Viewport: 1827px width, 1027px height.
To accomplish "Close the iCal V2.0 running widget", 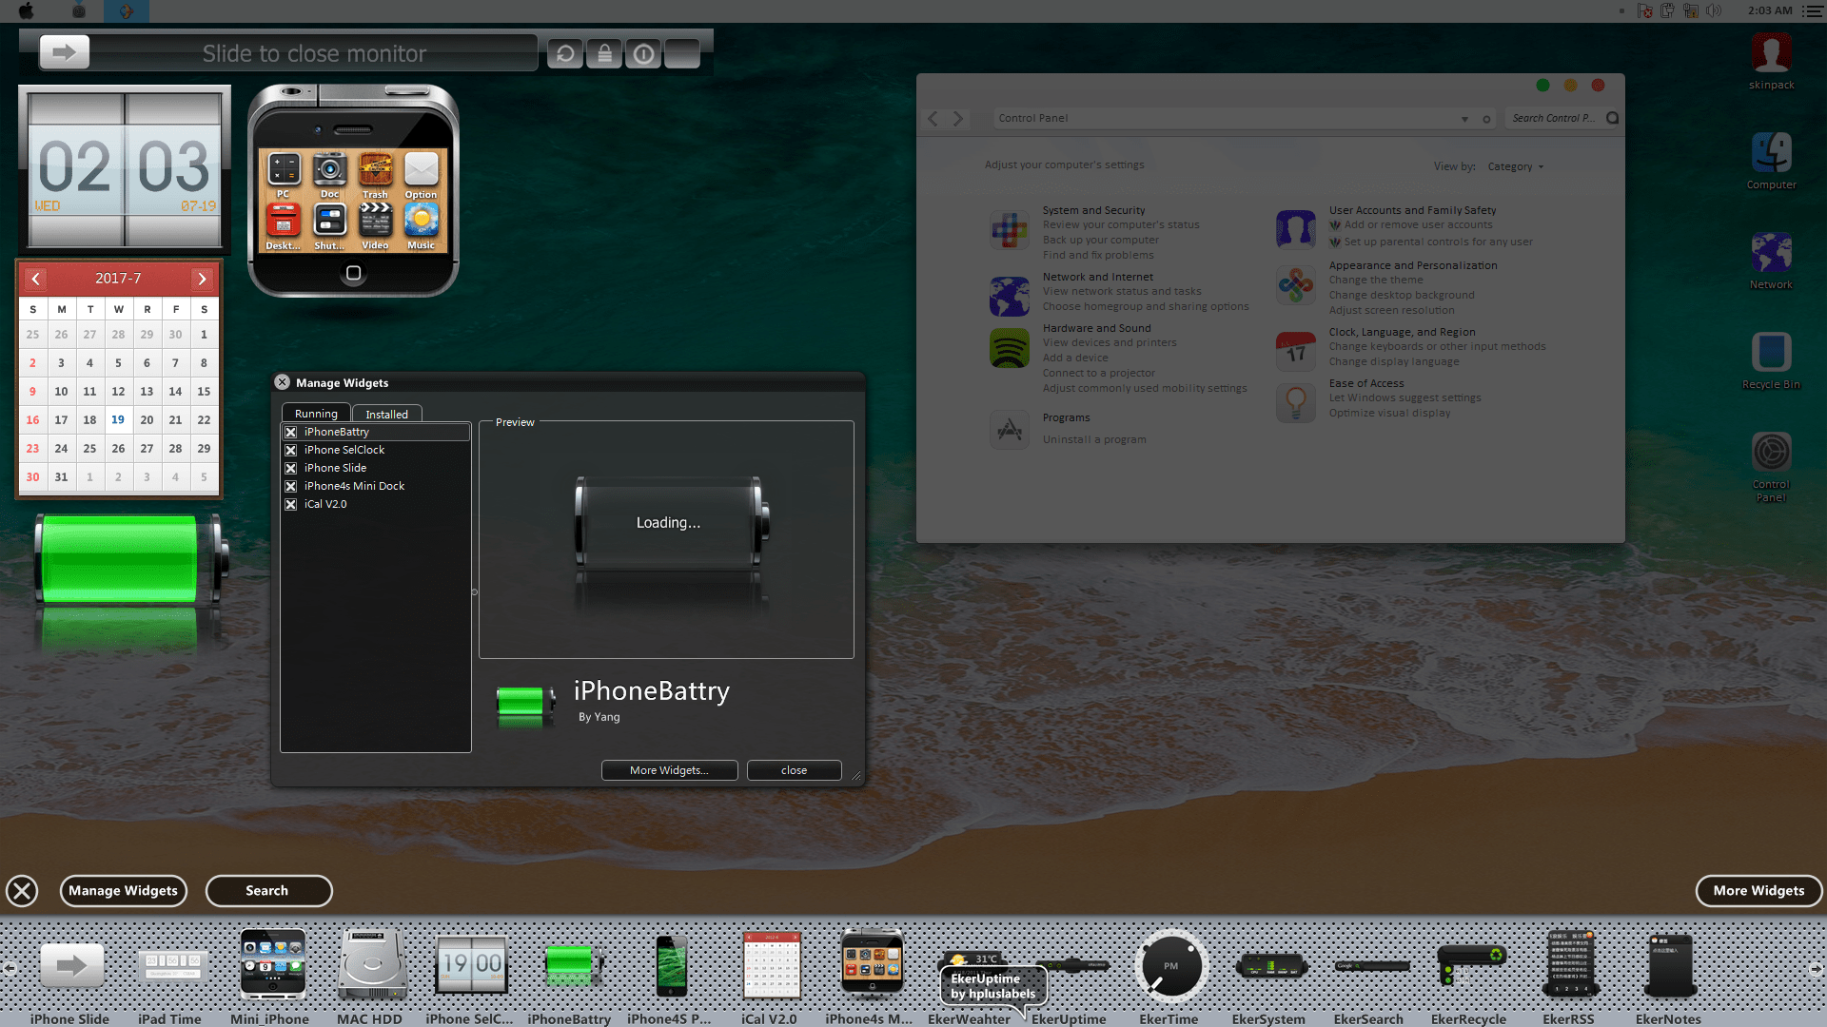I will point(291,505).
